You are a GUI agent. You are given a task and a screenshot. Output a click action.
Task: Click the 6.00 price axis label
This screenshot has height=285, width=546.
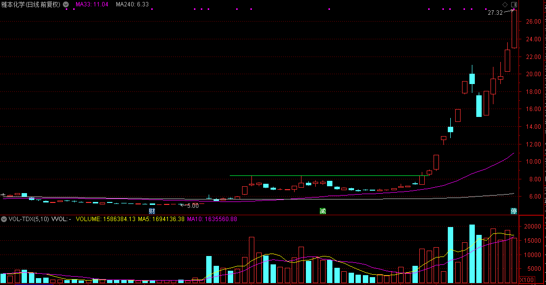tap(535, 197)
